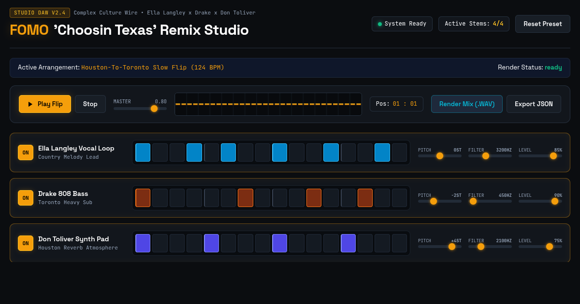Image resolution: width=580 pixels, height=304 pixels.
Task: Toggle step 6 of Ella Langley Vocal Loop
Action: [x=229, y=152]
